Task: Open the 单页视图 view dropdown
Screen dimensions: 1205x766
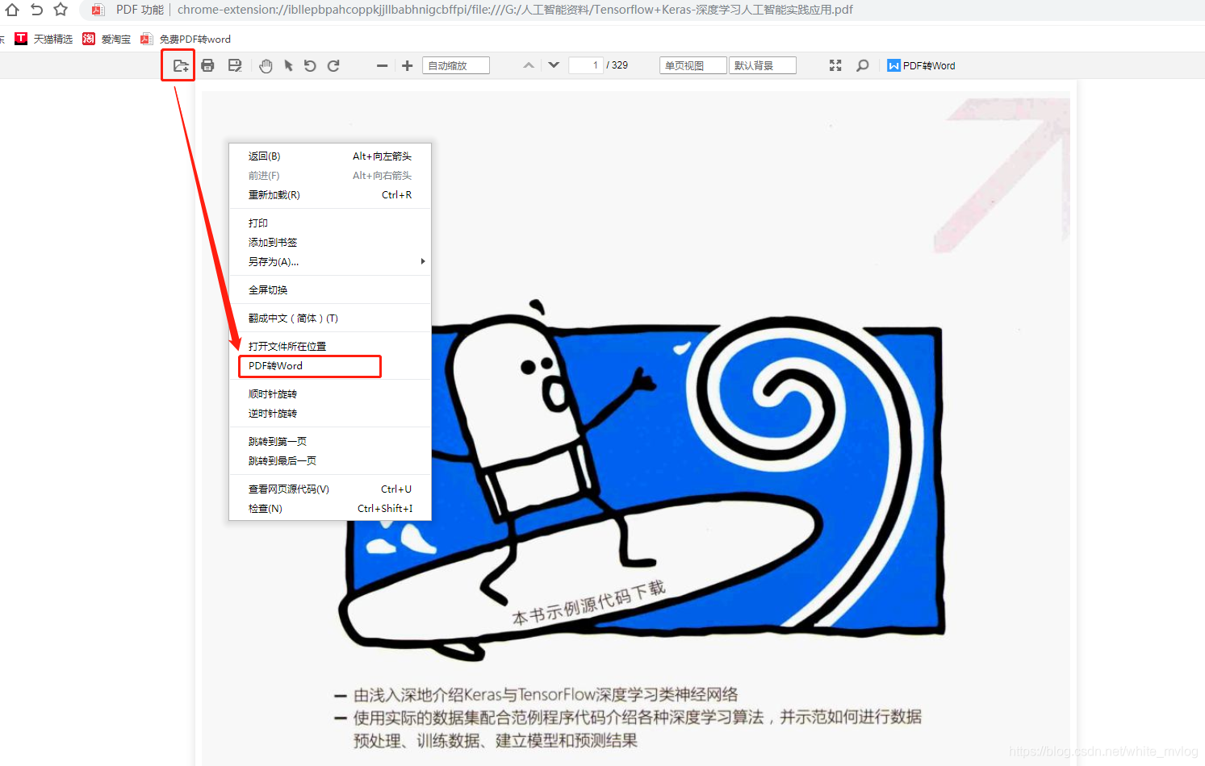Action: tap(693, 65)
